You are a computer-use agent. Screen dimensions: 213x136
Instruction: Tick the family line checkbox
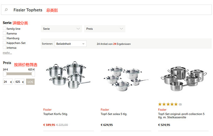tap(4, 28)
